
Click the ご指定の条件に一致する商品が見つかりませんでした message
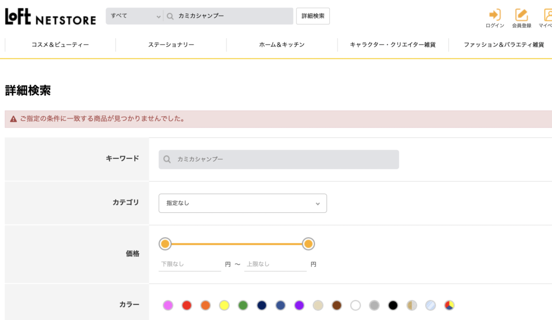(102, 119)
